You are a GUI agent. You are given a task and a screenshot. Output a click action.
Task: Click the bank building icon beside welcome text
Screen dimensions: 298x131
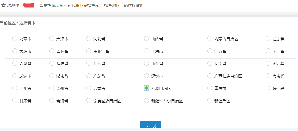(3, 5)
